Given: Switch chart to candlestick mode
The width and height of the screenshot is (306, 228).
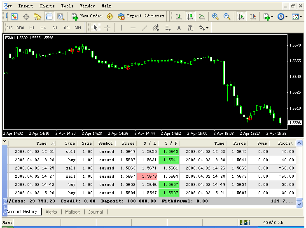Looking at the screenshot, I should (x=190, y=16).
